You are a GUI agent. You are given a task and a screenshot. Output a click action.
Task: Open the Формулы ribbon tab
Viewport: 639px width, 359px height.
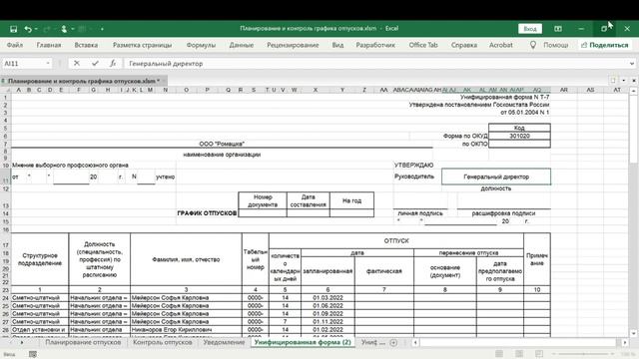[201, 45]
